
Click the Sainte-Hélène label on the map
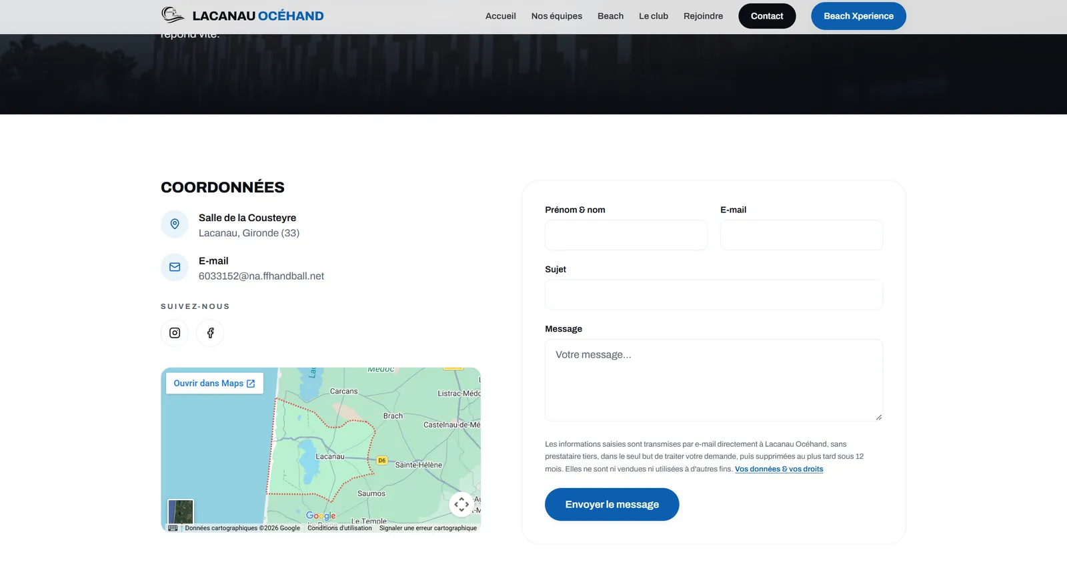pos(419,465)
